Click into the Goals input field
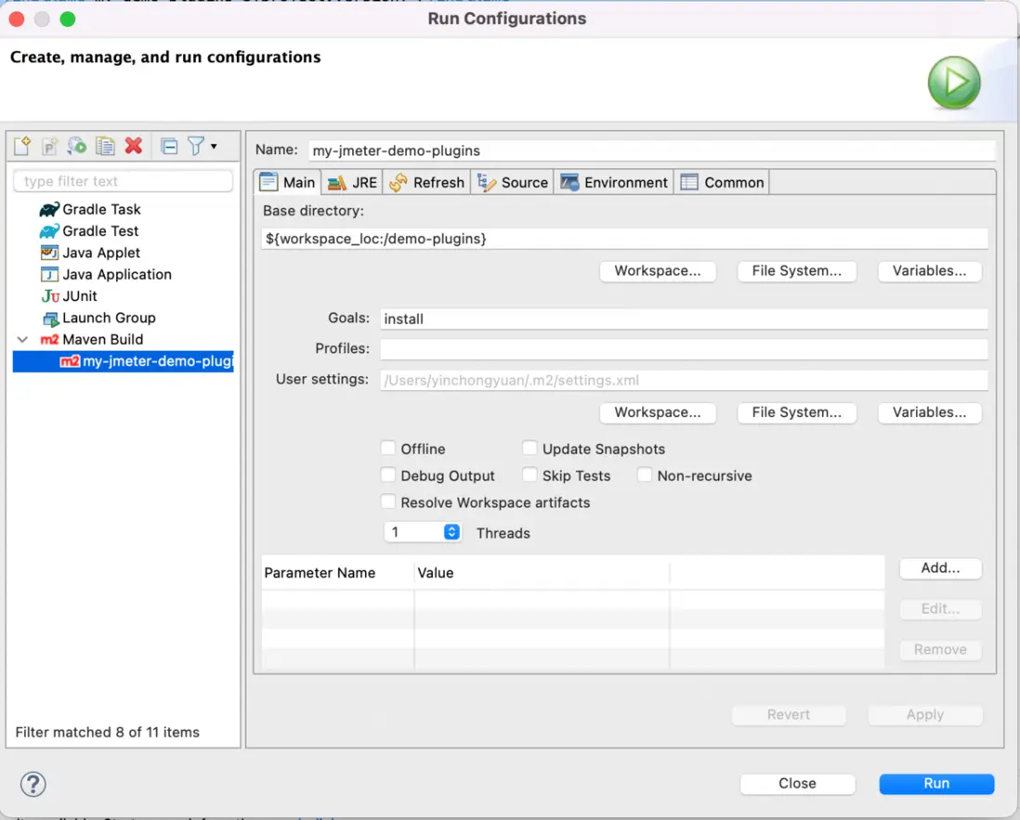Image resolution: width=1020 pixels, height=820 pixels. click(684, 319)
